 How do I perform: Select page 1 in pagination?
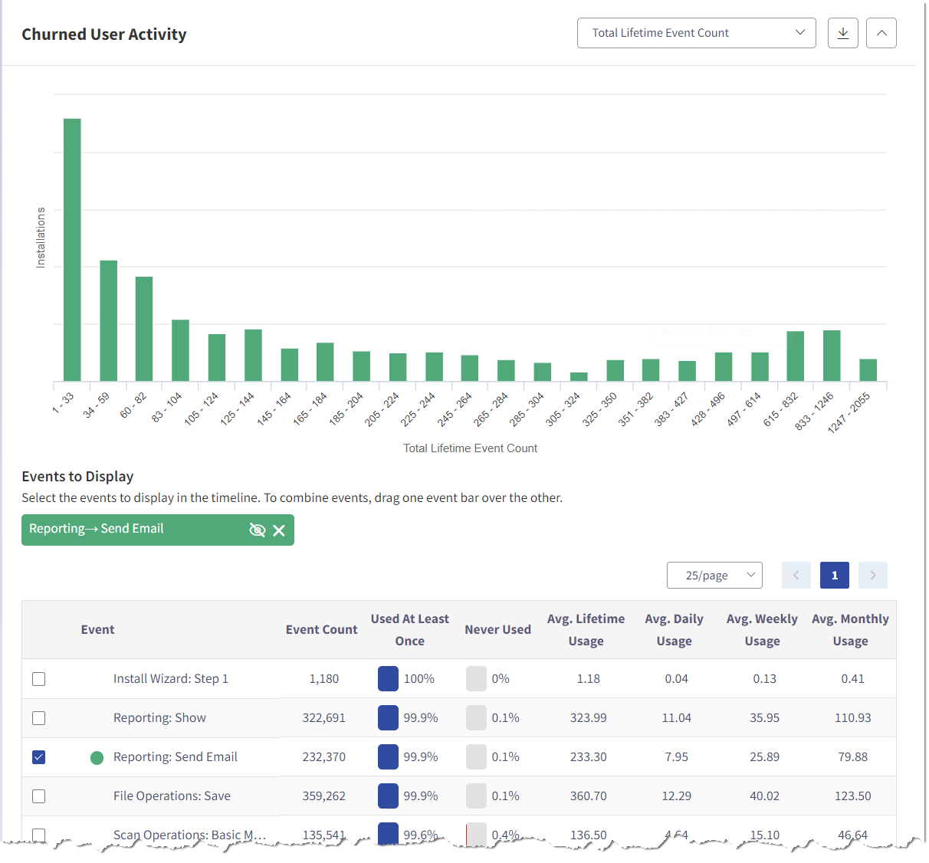(835, 575)
